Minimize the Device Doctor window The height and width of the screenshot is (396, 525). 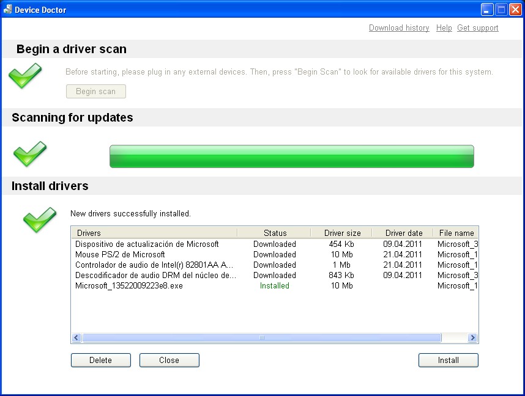(487, 9)
